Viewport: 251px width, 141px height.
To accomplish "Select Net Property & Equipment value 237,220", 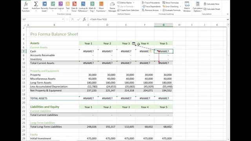I will tap(88, 90).
